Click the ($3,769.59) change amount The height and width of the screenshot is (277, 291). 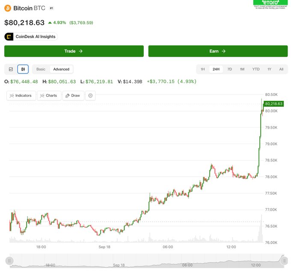point(81,23)
